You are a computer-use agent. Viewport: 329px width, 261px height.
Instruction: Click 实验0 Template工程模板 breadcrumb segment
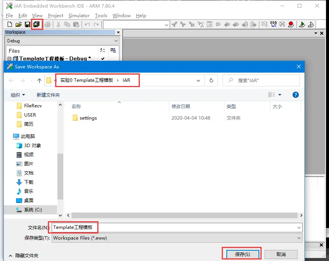point(87,80)
